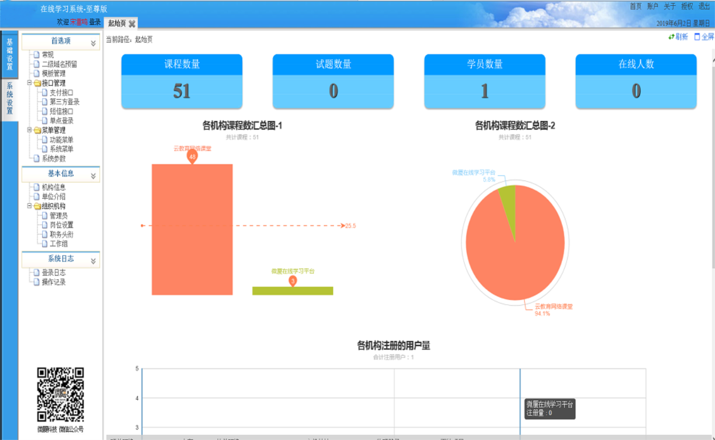The height and width of the screenshot is (440, 715).
Task: Click the page icon beside 职务头衔
Action: [x=45, y=234]
